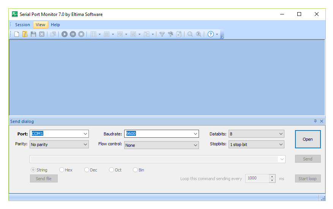Start monitoring with the play icon
The width and height of the screenshot is (333, 209).
coord(65,34)
